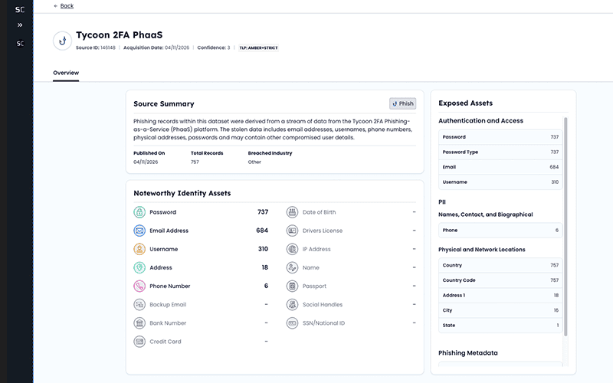Click the Username person icon
Screen dimensions: 613x383
point(139,249)
